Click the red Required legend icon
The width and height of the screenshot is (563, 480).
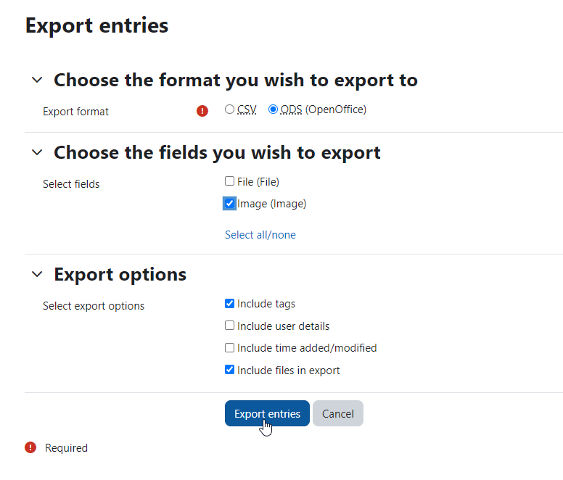[30, 447]
